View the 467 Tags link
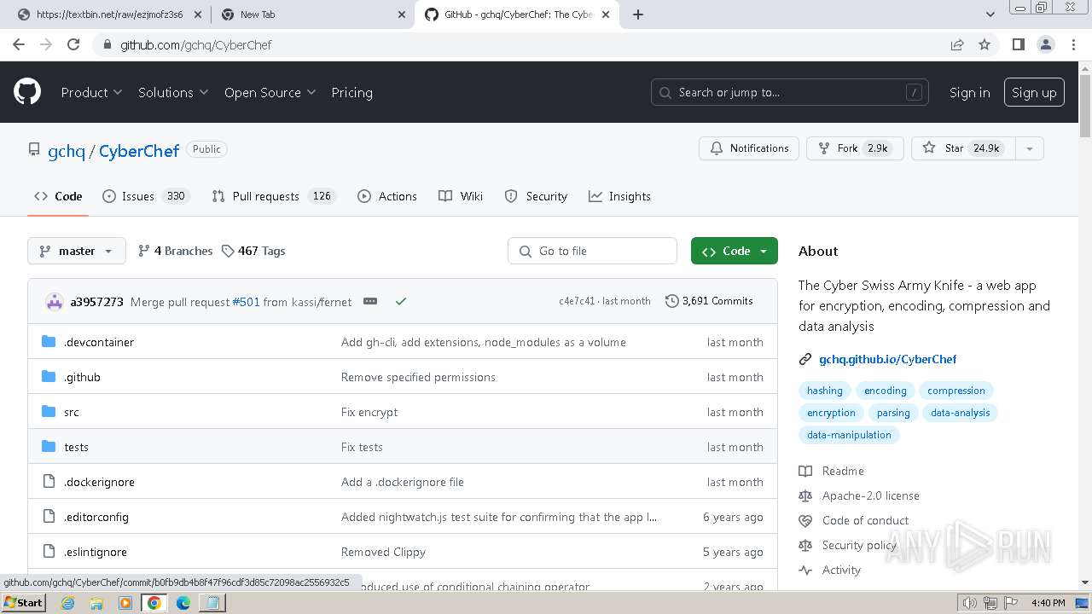The width and height of the screenshot is (1092, 614). (253, 251)
